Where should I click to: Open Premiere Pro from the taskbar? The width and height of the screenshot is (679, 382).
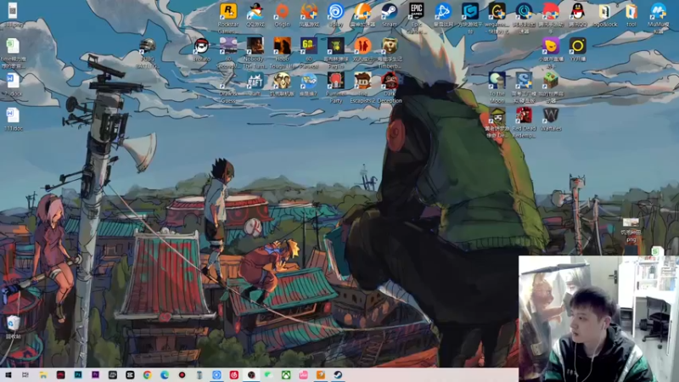point(95,375)
